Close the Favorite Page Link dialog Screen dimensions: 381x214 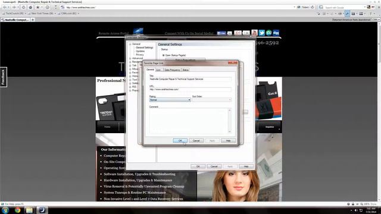coord(233,63)
